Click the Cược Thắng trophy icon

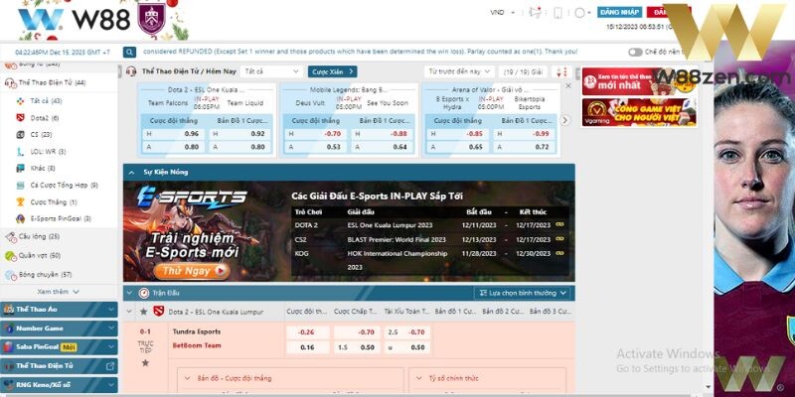coord(20,202)
